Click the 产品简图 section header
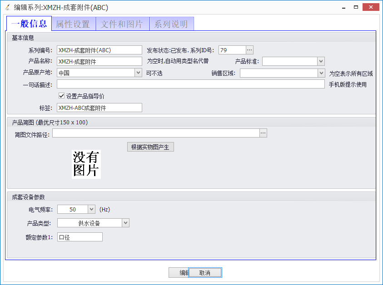Image resolution: width=383 pixels, height=285 pixels. click(x=50, y=122)
